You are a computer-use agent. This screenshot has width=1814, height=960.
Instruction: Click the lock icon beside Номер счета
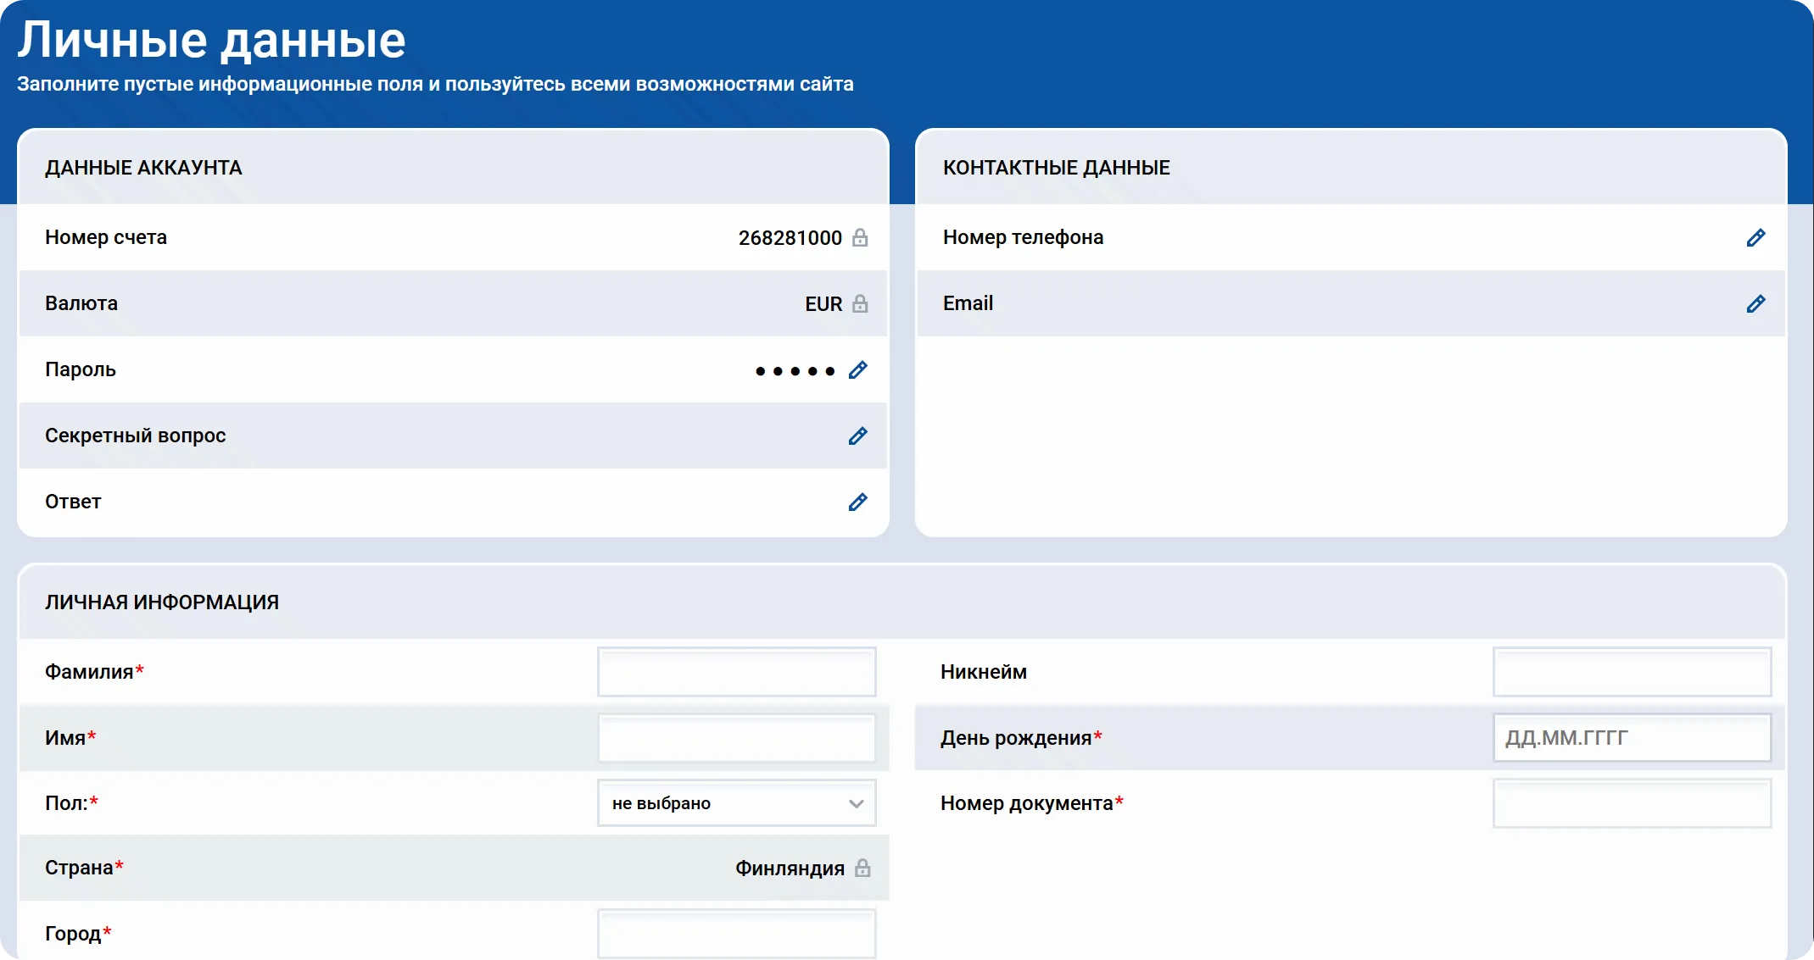coord(860,238)
